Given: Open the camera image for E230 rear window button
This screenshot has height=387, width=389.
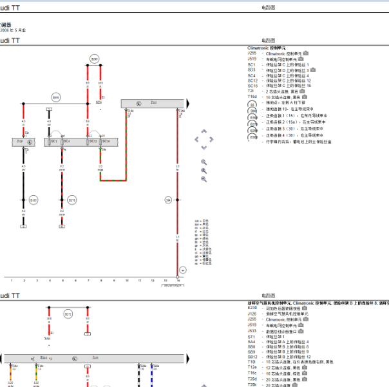Looking at the screenshot, I should (305, 308).
